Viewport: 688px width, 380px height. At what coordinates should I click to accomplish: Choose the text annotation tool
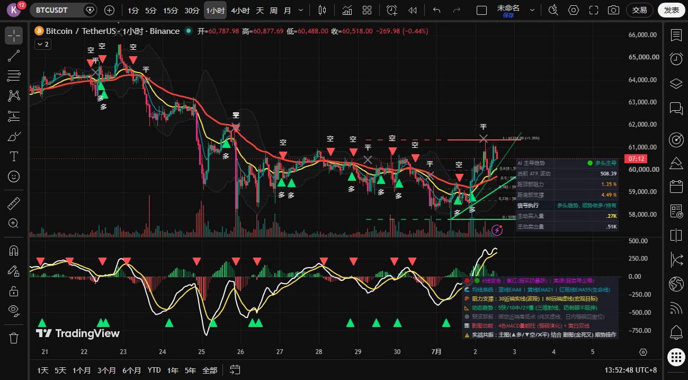click(14, 156)
